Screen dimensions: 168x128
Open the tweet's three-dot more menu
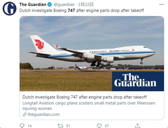pyautogui.click(x=162, y=5)
